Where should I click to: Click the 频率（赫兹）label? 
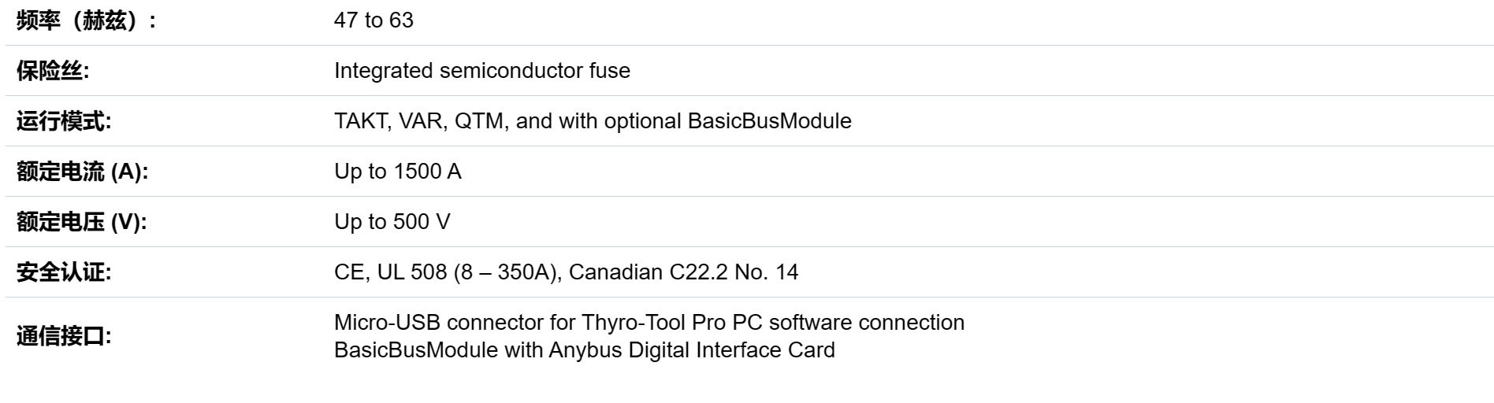(x=86, y=20)
